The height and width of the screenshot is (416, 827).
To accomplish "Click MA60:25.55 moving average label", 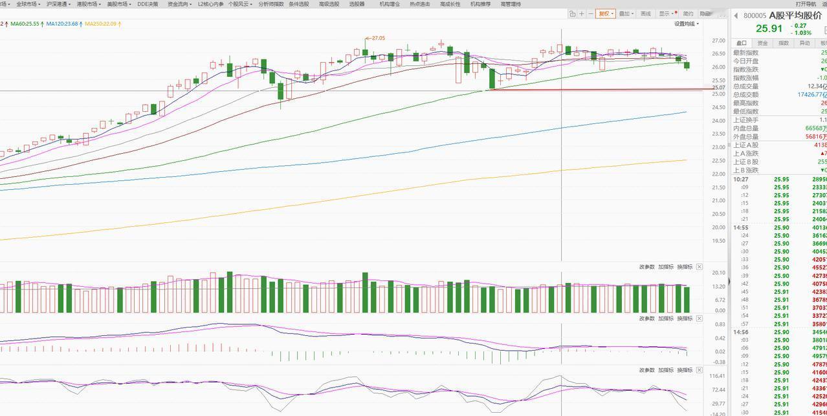I will click(25, 24).
